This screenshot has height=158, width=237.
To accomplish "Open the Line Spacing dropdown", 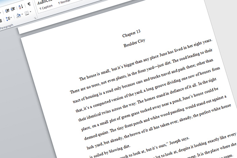I will tap(9, 19).
